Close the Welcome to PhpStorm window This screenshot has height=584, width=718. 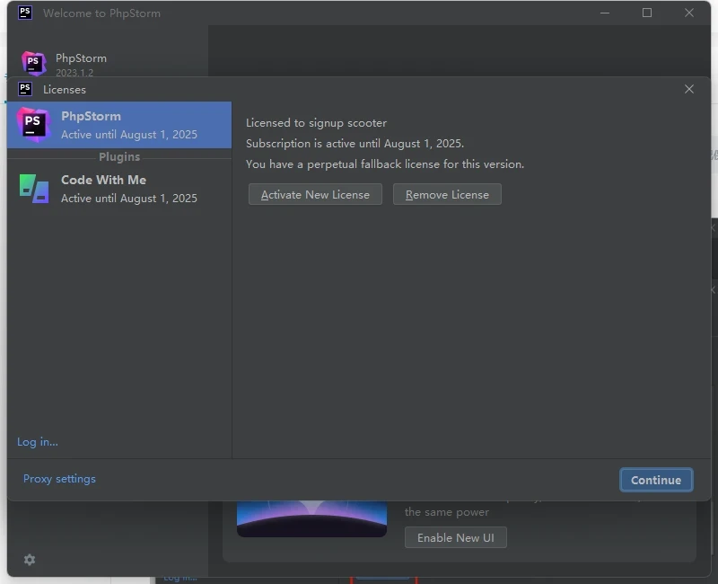click(x=689, y=13)
